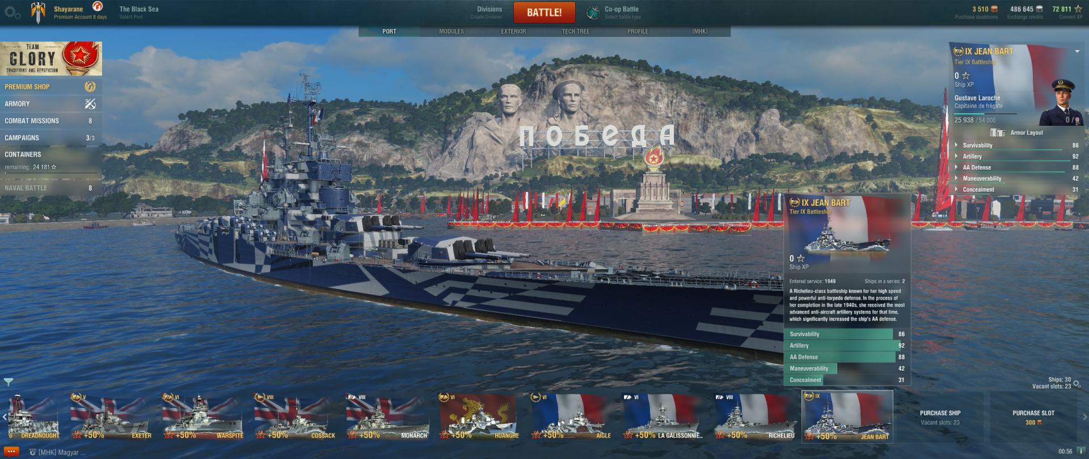Open the orange chat bubble button

click(x=11, y=452)
